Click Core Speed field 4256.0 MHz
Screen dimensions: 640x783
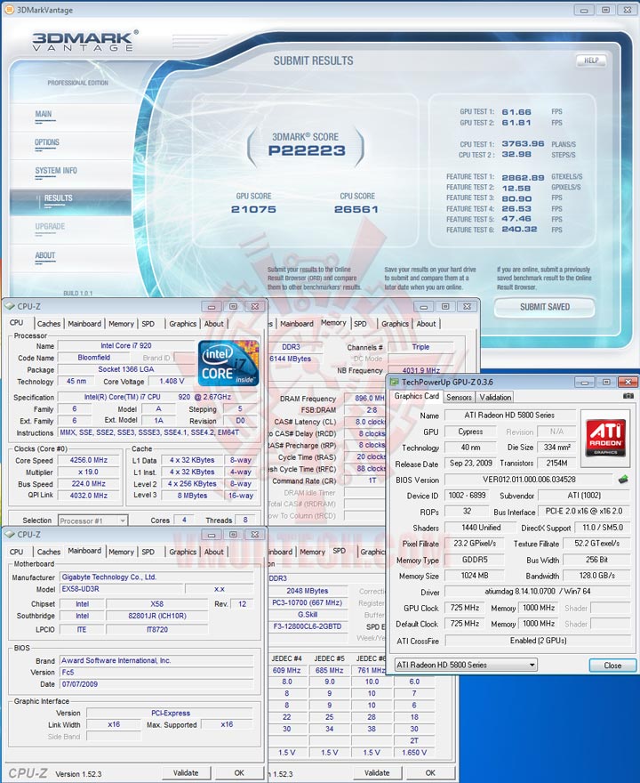[x=88, y=460]
